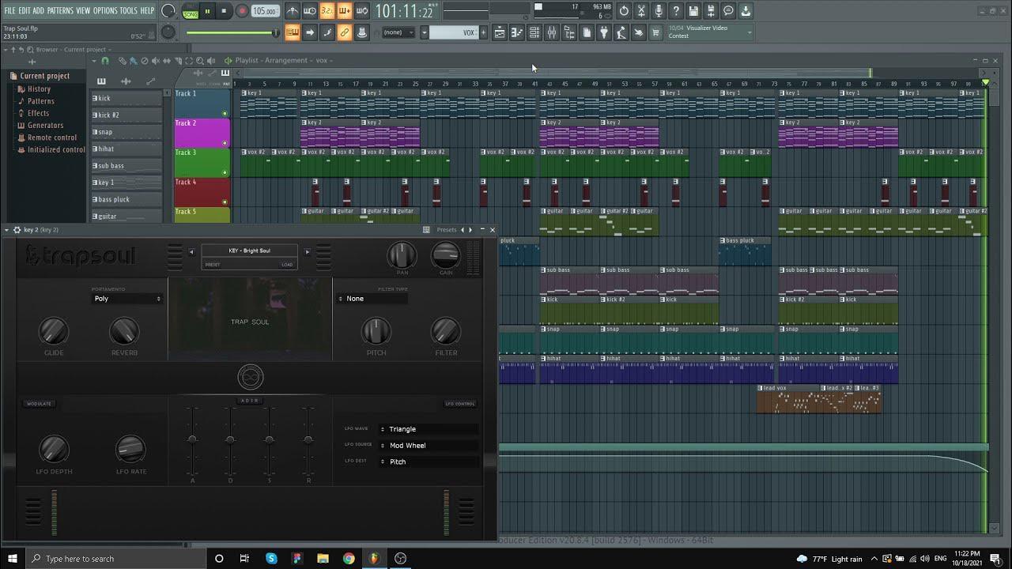Toggle the link multilink to controllers icon
Image resolution: width=1012 pixels, height=569 pixels.
tap(345, 32)
